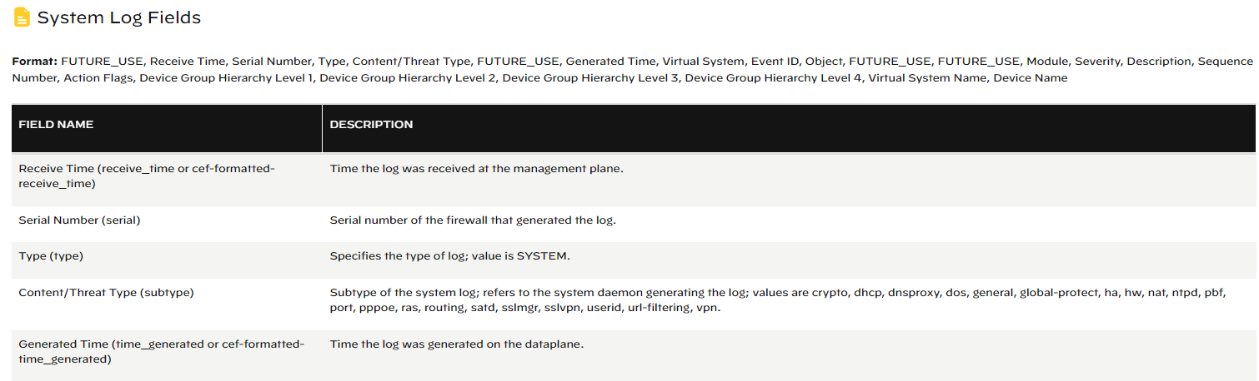This screenshot has width=1259, height=381.
Task: Click the "System Log Fields" heading
Action: tap(119, 17)
